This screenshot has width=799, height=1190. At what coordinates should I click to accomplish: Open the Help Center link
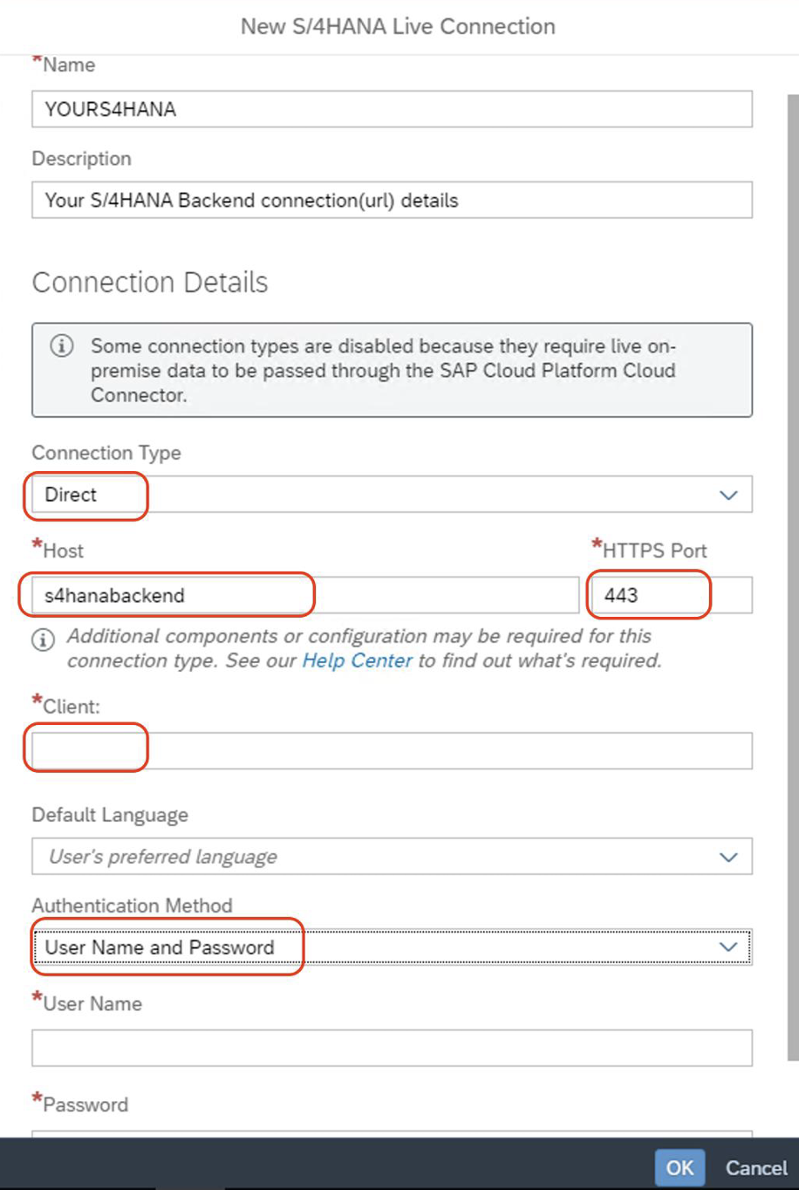[357, 660]
